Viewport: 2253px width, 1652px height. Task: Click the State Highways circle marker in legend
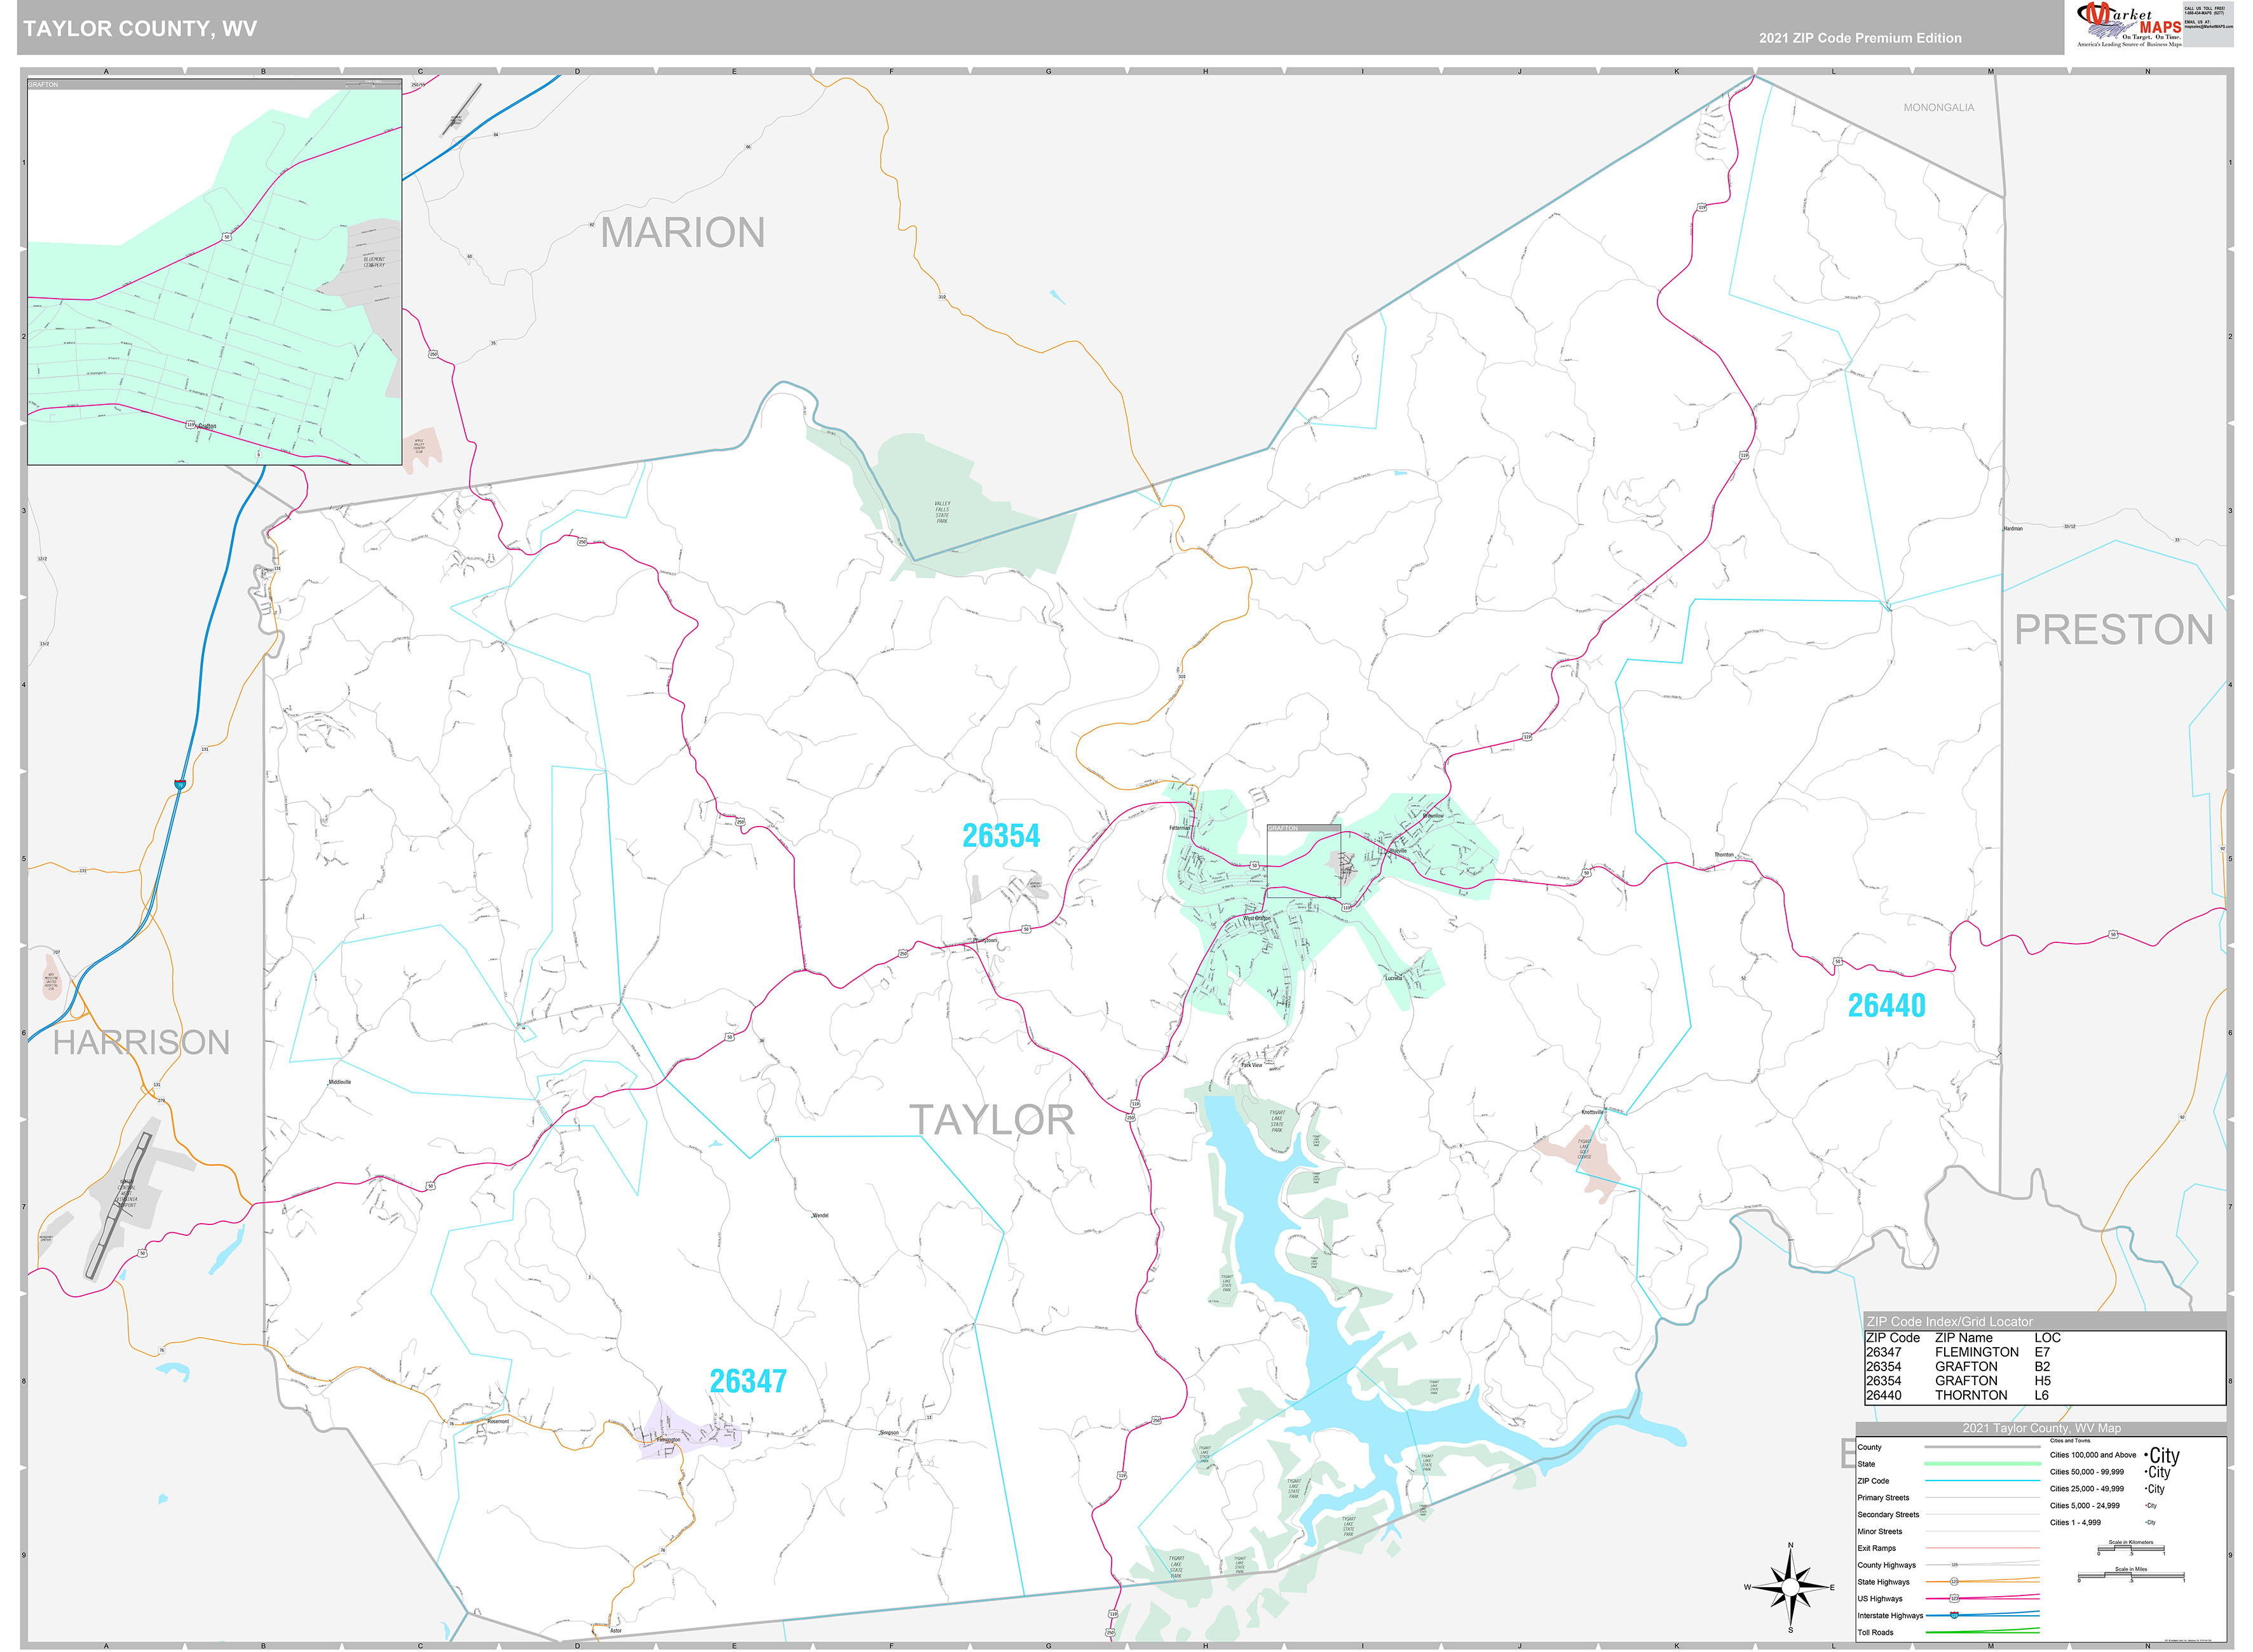tap(1954, 1582)
